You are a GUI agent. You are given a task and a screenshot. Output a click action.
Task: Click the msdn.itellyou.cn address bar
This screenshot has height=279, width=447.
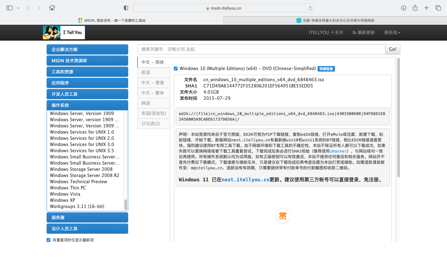(x=223, y=8)
